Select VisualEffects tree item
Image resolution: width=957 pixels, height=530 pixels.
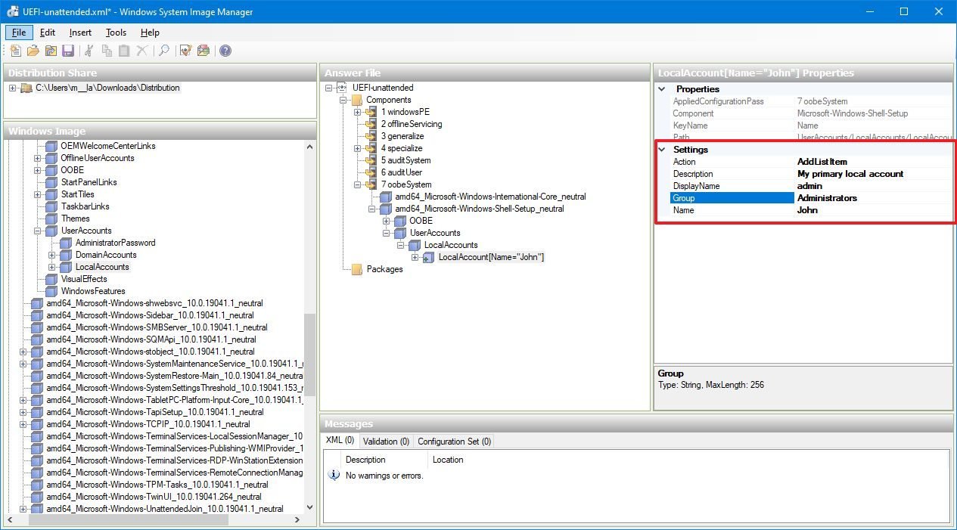[x=84, y=279]
